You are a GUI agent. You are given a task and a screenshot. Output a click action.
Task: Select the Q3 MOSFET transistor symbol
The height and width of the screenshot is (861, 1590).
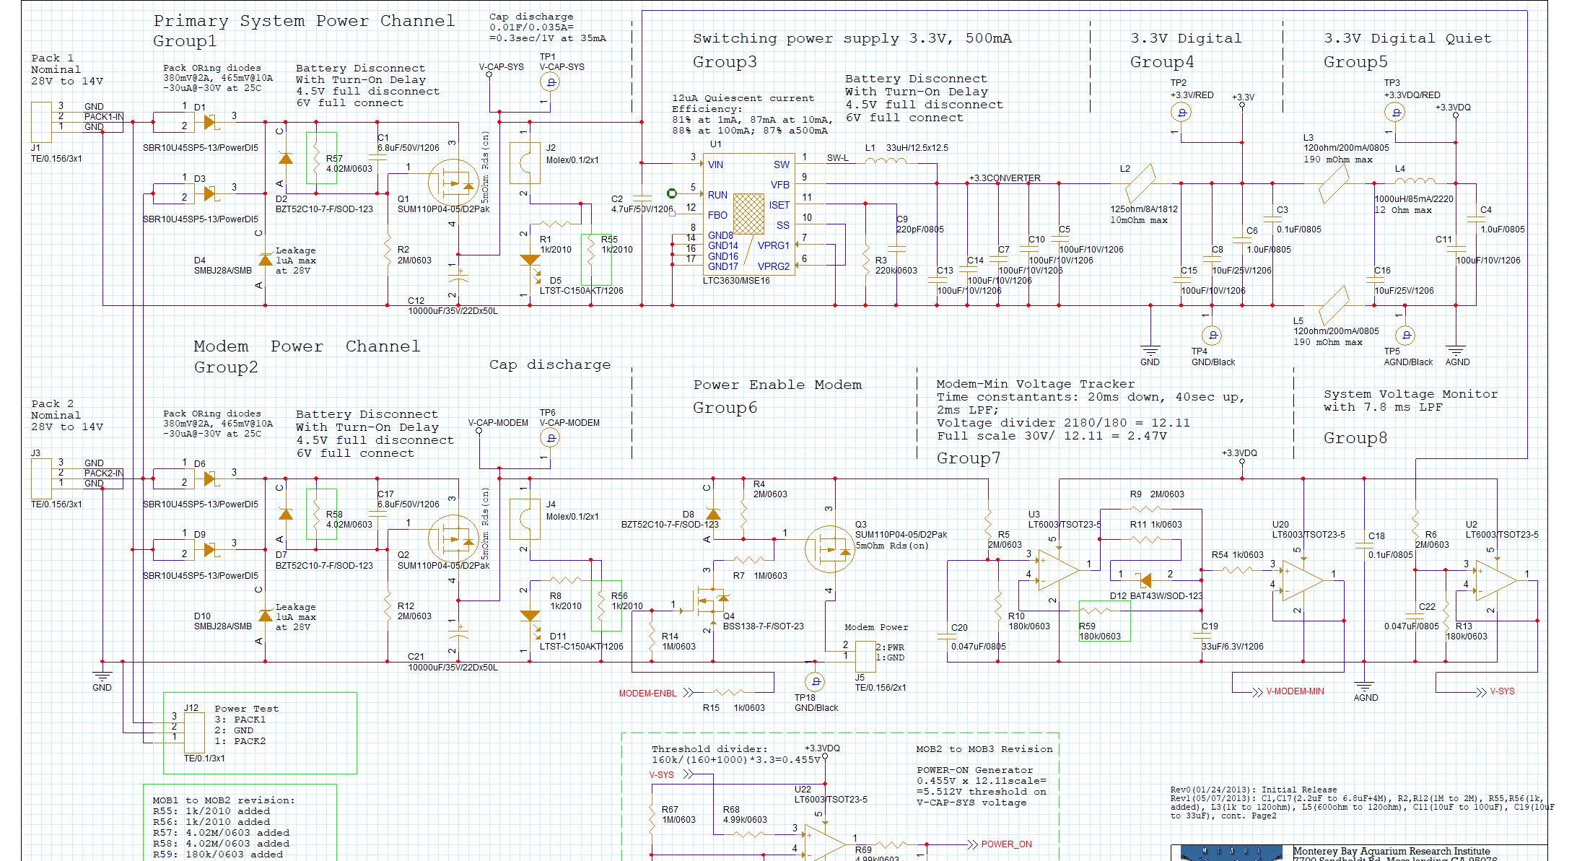pyautogui.click(x=829, y=550)
